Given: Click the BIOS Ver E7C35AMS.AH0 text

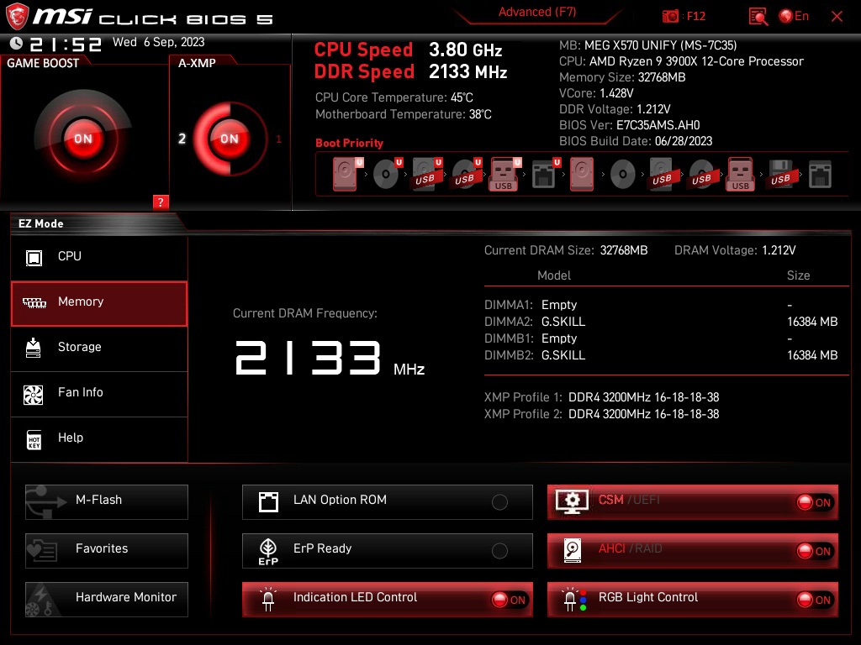Looking at the screenshot, I should click(x=629, y=125).
